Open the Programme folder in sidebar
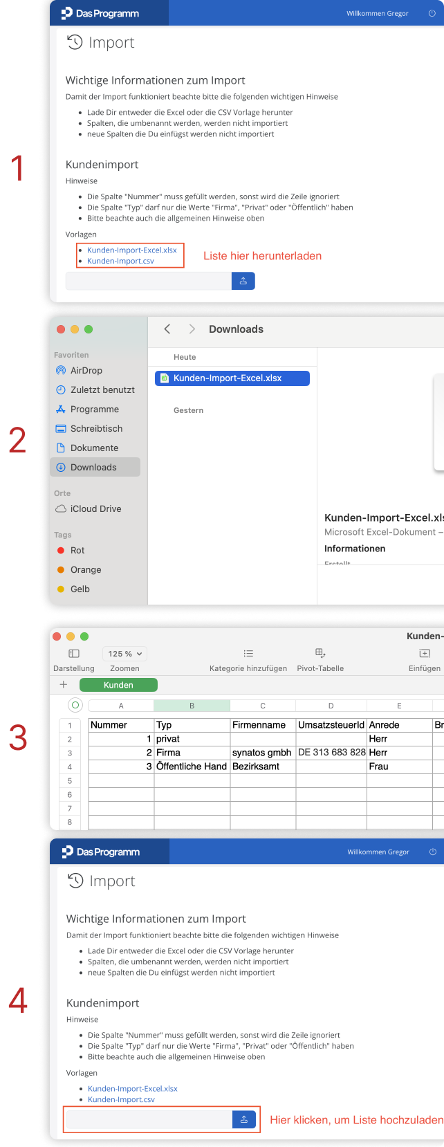 point(94,410)
